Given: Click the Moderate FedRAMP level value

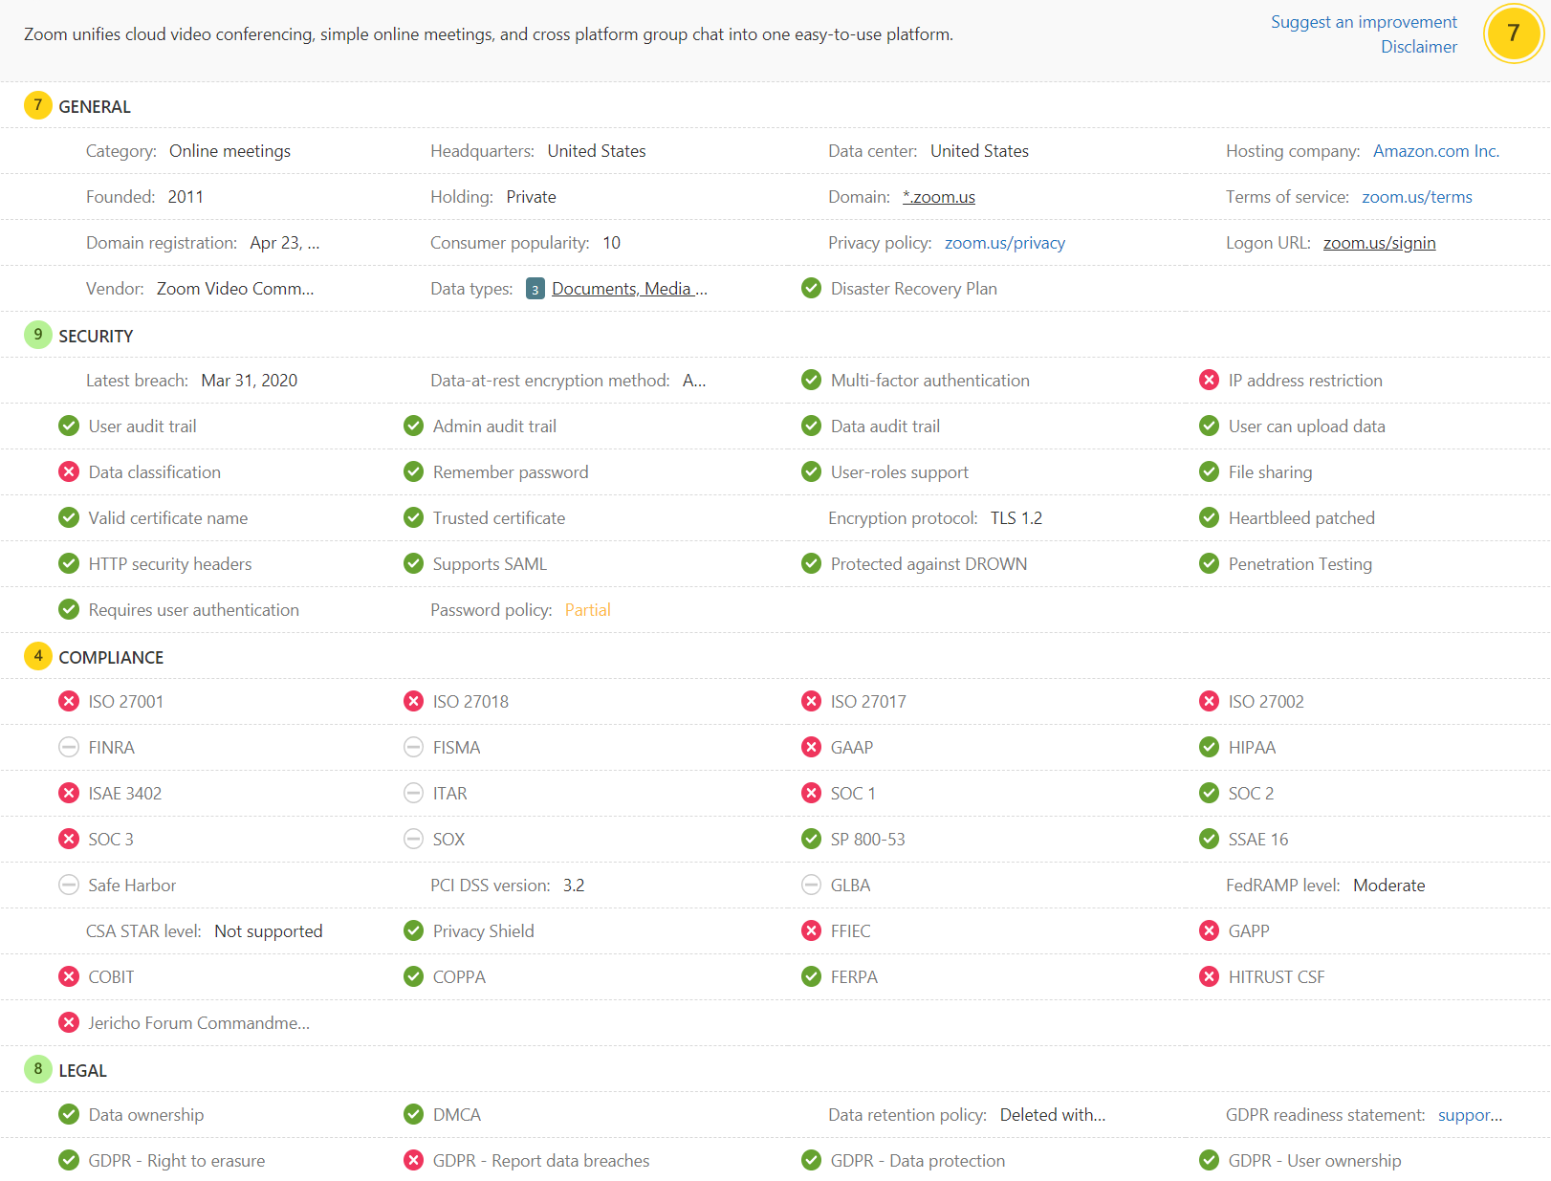Looking at the screenshot, I should point(1389,886).
